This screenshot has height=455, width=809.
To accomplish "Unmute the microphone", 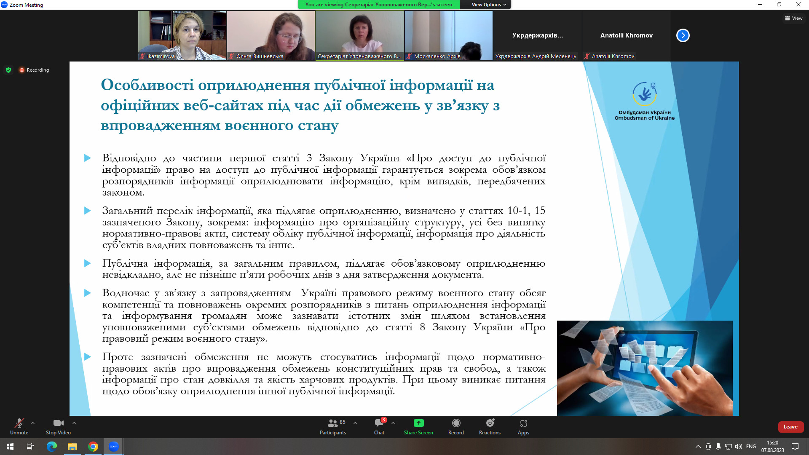I will click(19, 426).
